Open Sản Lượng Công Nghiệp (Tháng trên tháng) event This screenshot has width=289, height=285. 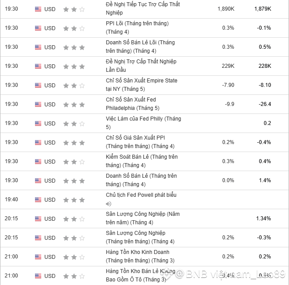[140, 237]
